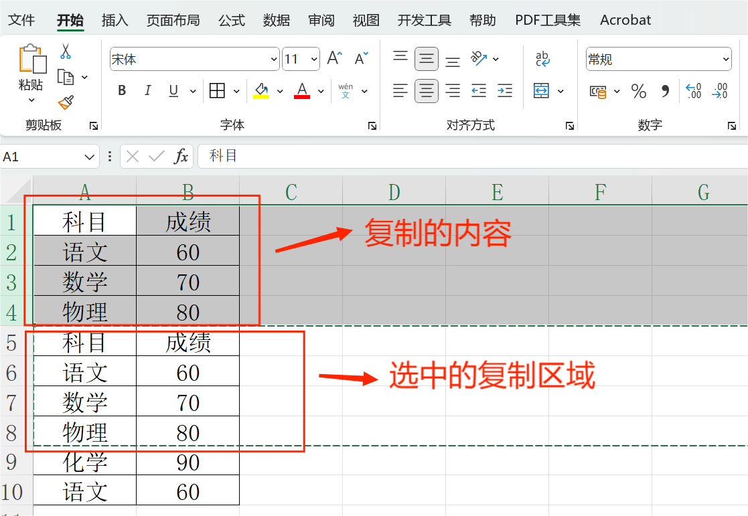This screenshot has height=516, width=748.
Task: Open the border style dropdown
Action: (236, 90)
